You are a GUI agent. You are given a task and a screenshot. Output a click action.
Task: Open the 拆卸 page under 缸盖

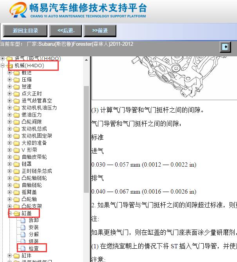pos(34,221)
